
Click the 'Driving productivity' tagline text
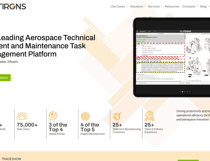point(193,115)
